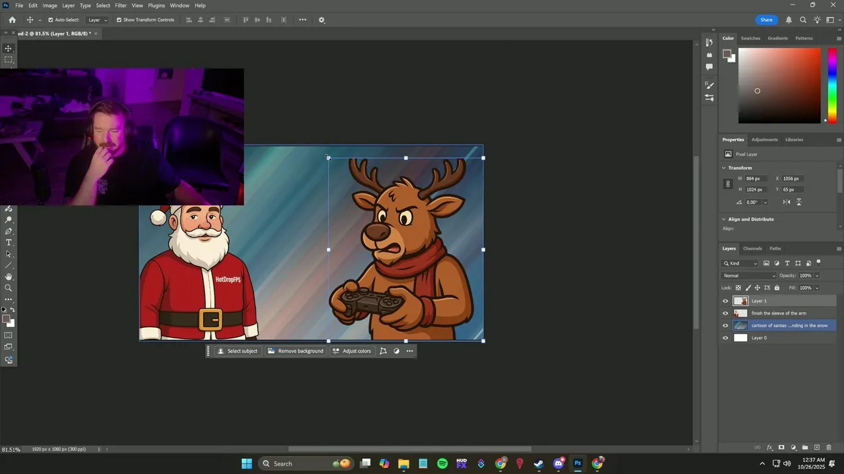This screenshot has width=844, height=474.
Task: Click the Remove background button
Action: point(295,351)
